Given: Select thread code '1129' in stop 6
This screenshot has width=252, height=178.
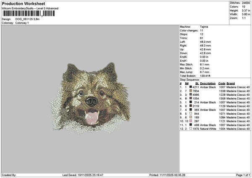Looking at the screenshot, I should [222, 106].
